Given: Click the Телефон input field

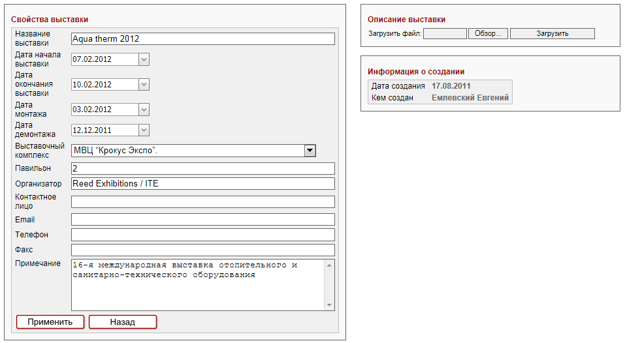Looking at the screenshot, I should point(202,235).
